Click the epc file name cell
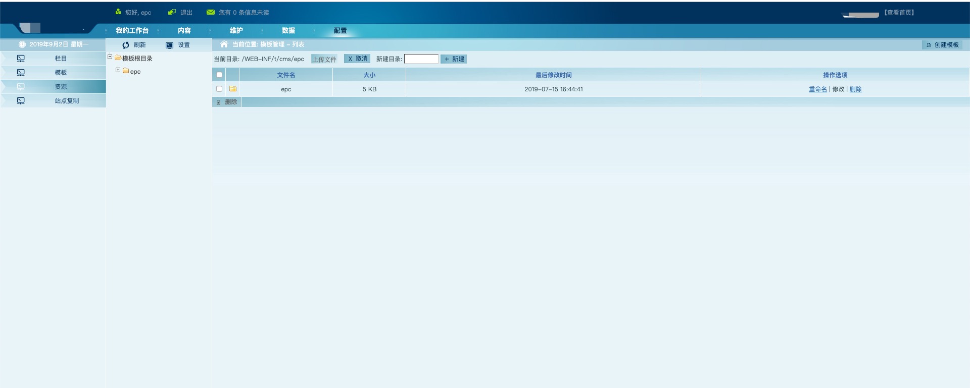 (286, 89)
